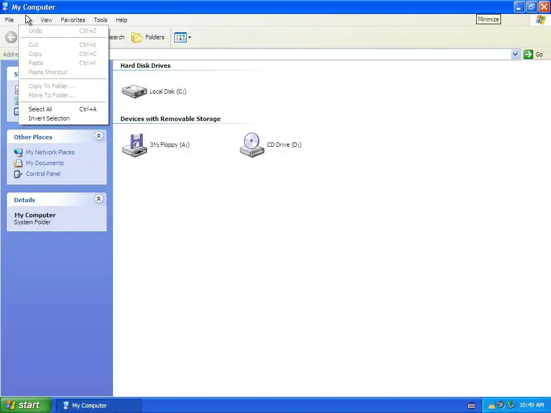Open My Documents link
Viewport: 551px width, 413px height.
[45, 163]
